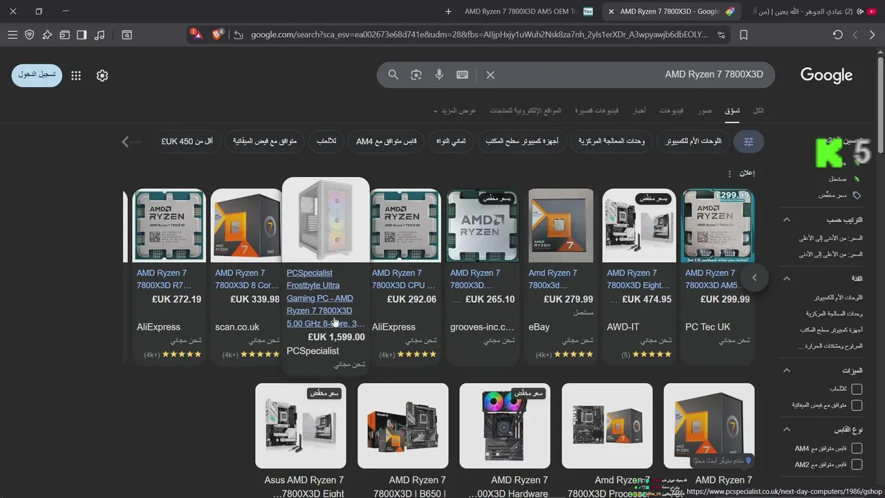Bookmark this page with bookmark icon
The width and height of the screenshot is (885, 498).
click(744, 35)
